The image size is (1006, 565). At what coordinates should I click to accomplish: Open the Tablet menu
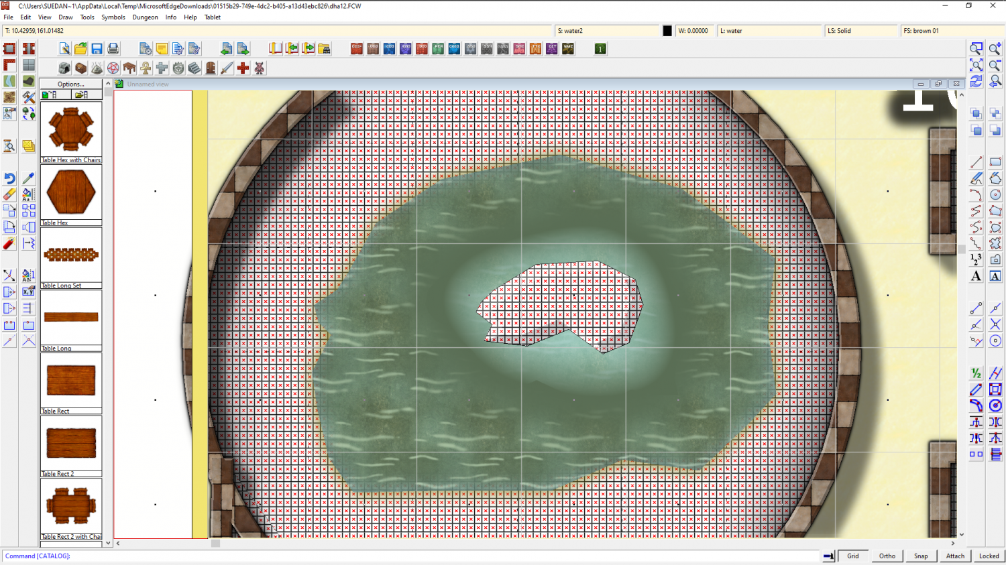click(213, 17)
